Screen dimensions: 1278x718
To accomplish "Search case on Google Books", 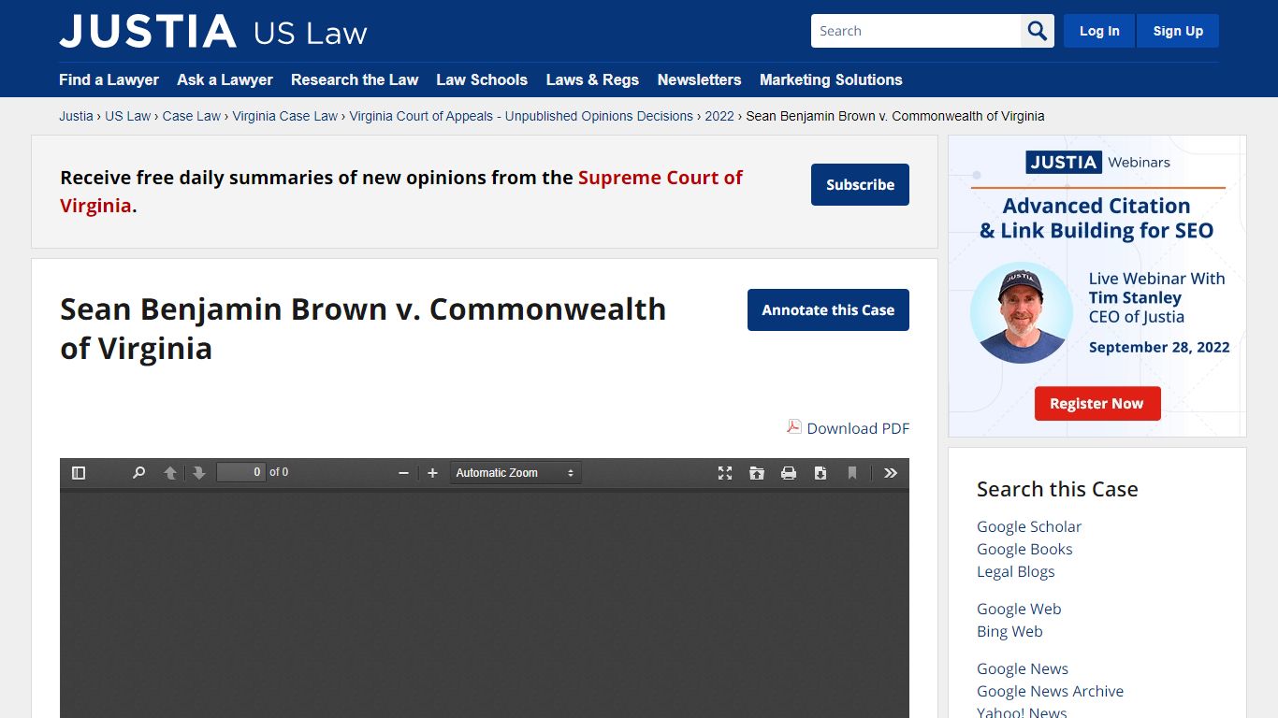I will [1024, 549].
